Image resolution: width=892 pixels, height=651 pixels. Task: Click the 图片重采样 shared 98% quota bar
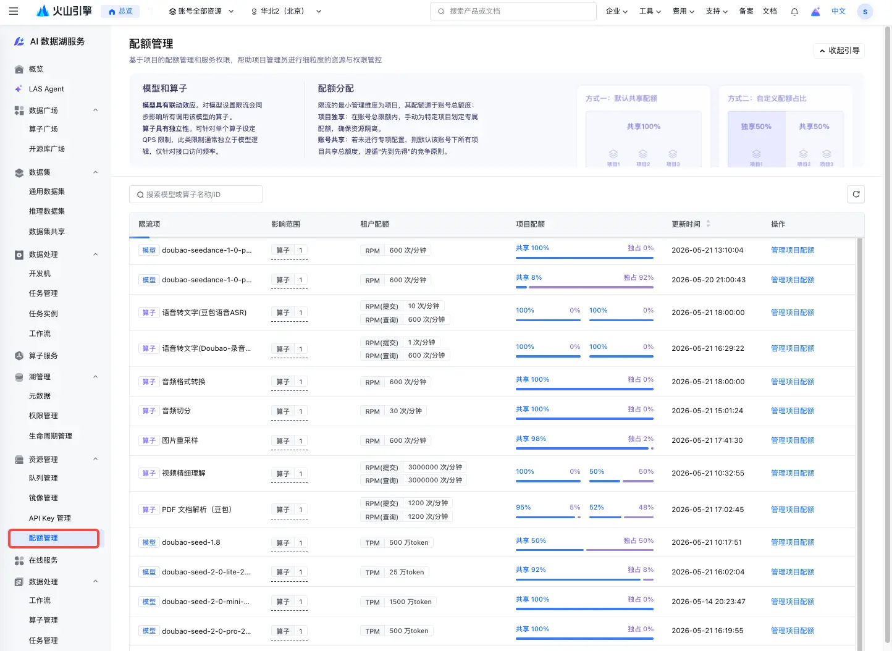583,448
